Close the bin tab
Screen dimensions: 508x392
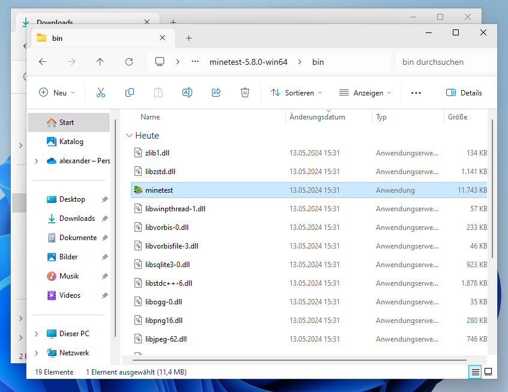click(163, 38)
